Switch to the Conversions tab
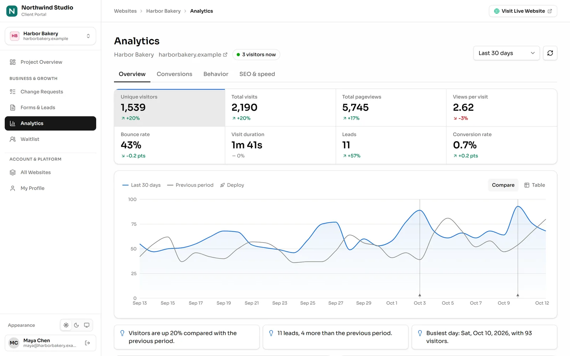This screenshot has height=356, width=570. tap(175, 74)
